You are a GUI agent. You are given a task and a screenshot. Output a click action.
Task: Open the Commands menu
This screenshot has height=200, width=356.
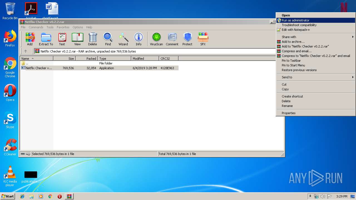pos(36,27)
